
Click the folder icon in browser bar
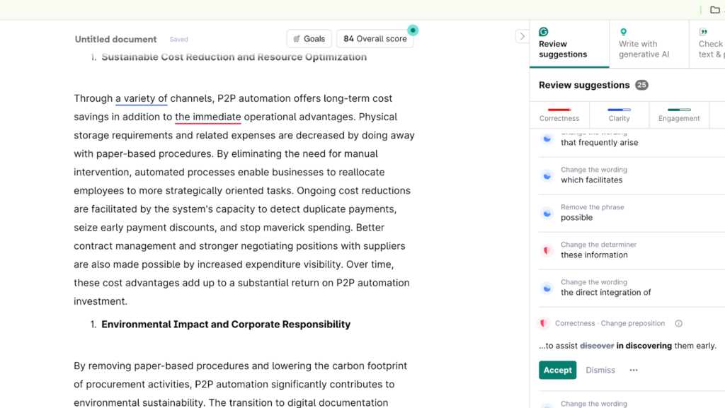(715, 10)
